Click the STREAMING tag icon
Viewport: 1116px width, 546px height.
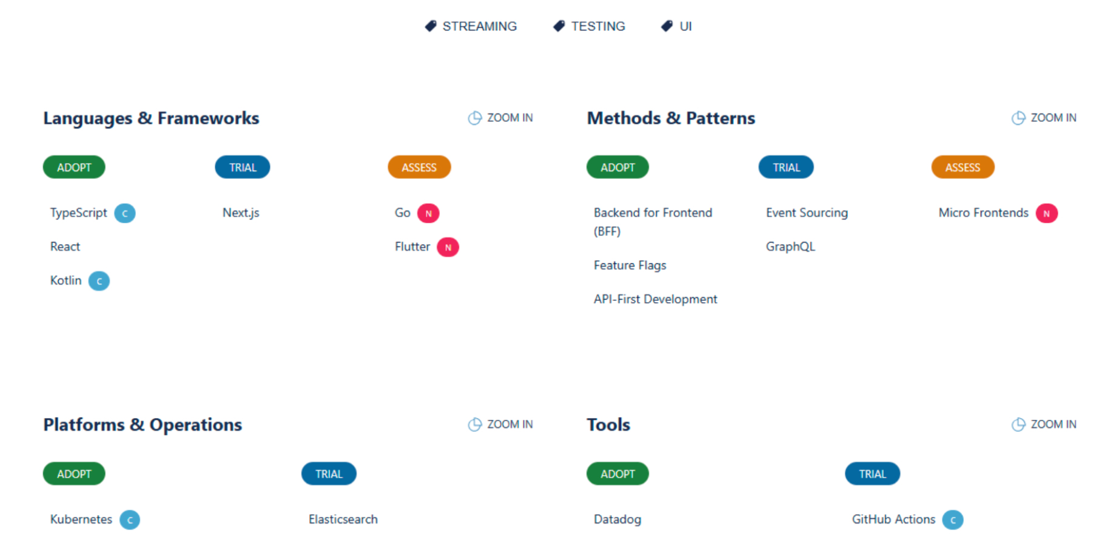click(430, 26)
